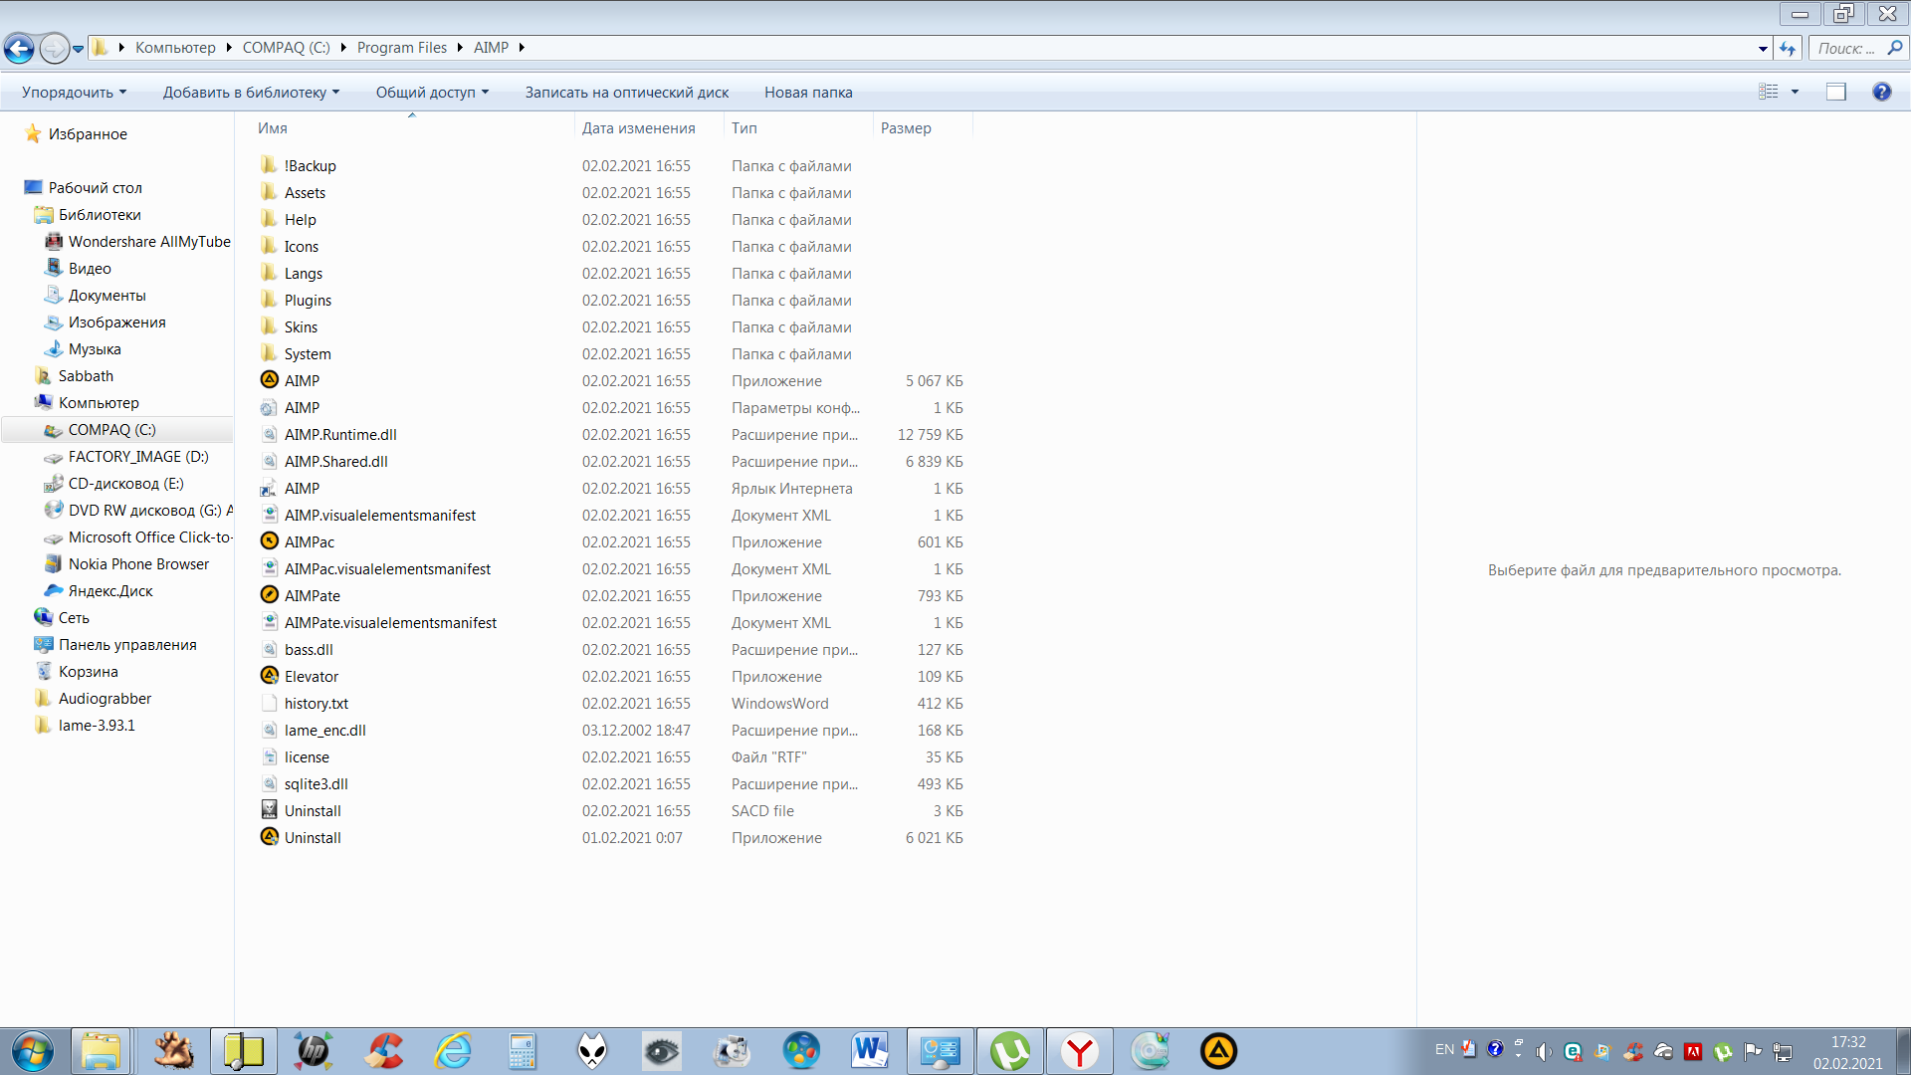The image size is (1911, 1075).
Task: Click the Windows Start button
Action: tap(32, 1051)
